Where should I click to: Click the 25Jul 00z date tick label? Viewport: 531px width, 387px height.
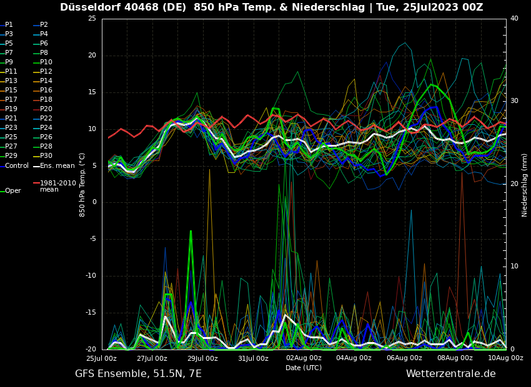tap(102, 358)
